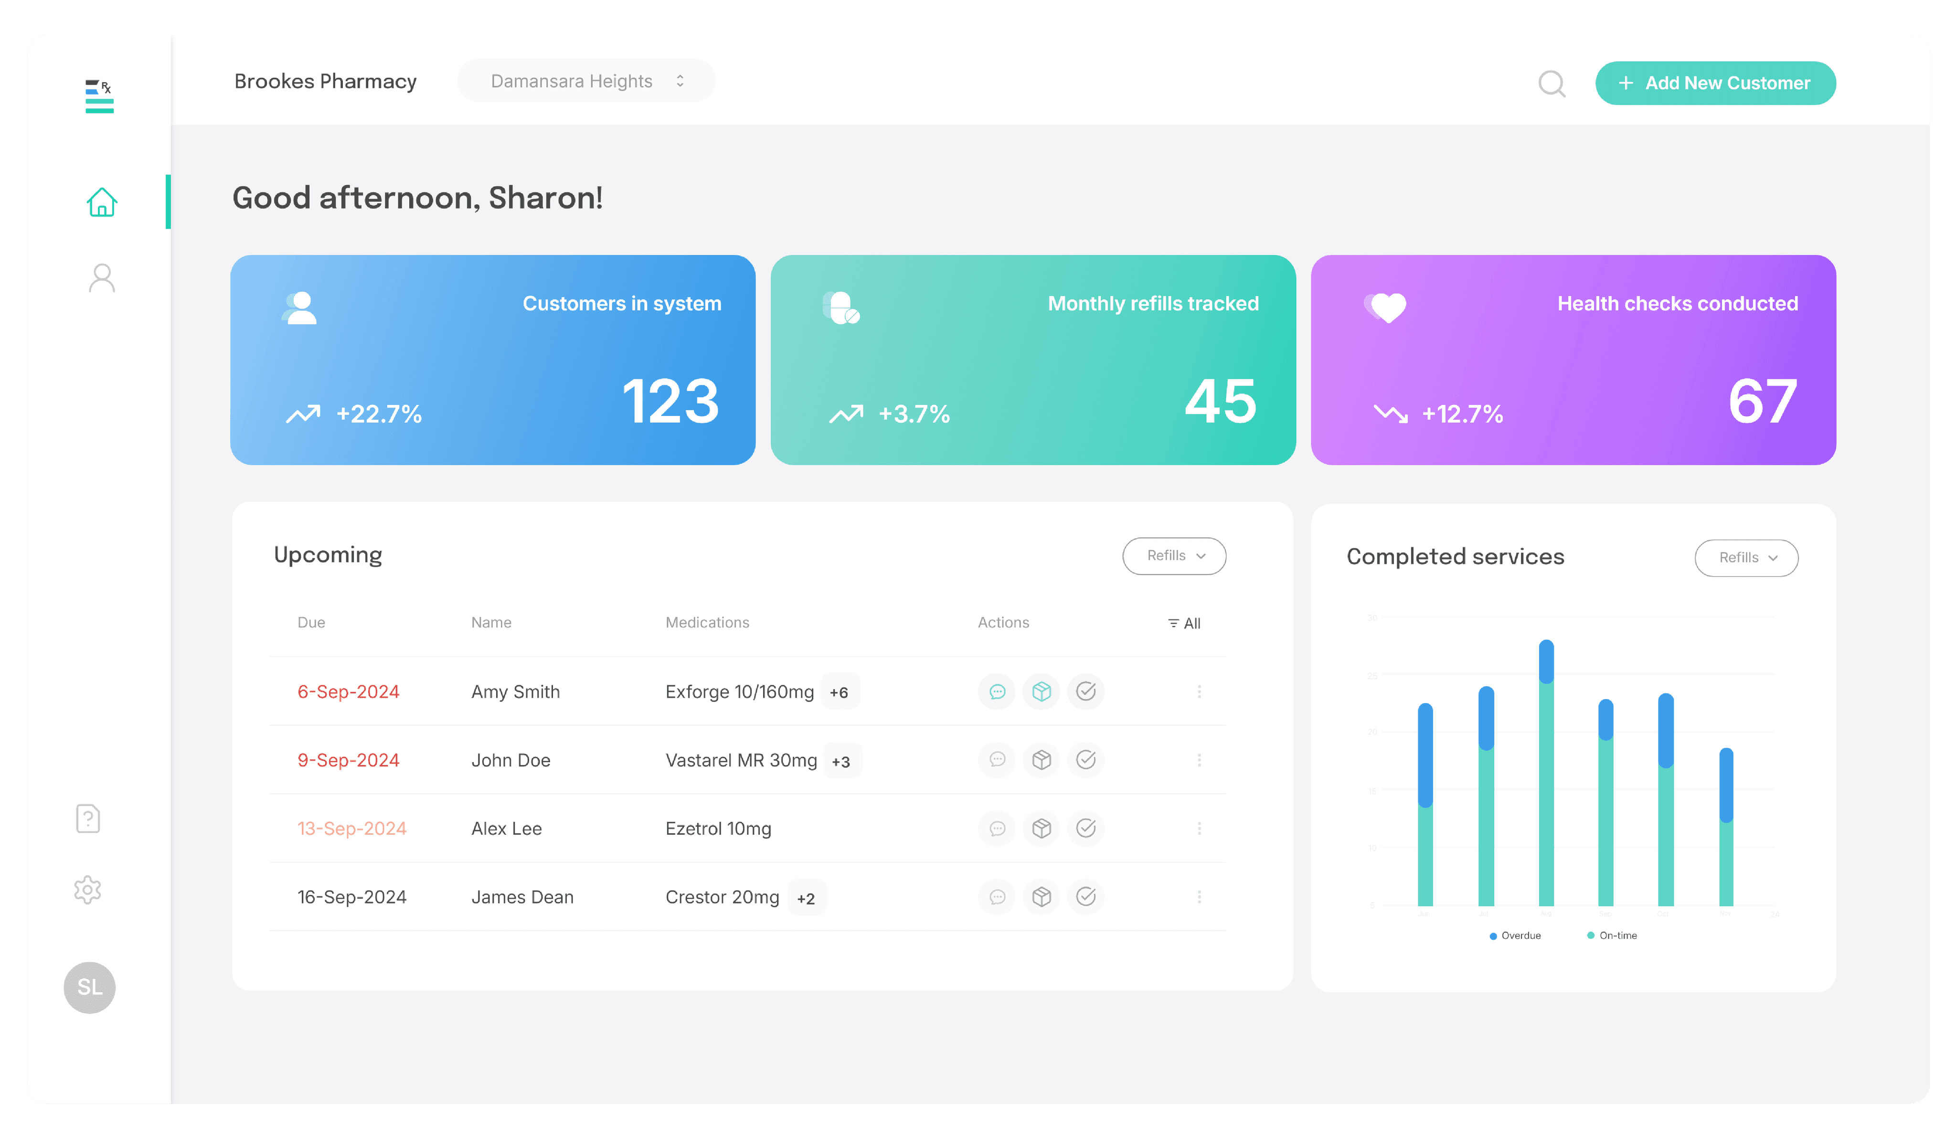Viewport: 1956px width, 1137px height.
Task: Click the checkmark icon for Alex Lee
Action: point(1085,828)
